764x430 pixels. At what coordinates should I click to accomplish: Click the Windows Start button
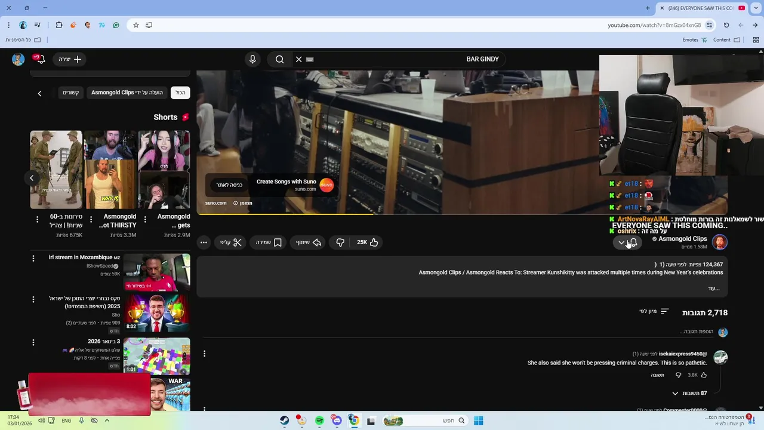pyautogui.click(x=478, y=420)
